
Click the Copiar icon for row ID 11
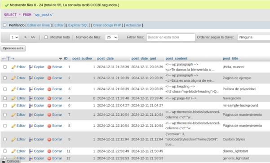(31, 151)
